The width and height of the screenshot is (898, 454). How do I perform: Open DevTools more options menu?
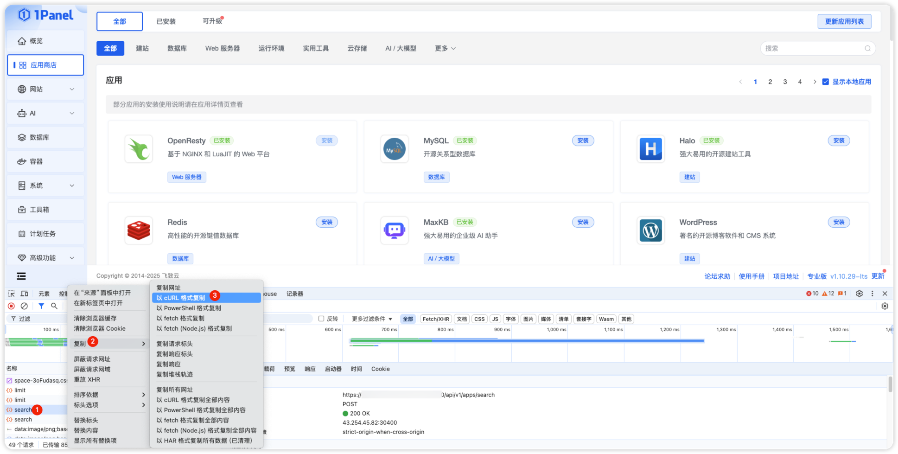pyautogui.click(x=872, y=294)
